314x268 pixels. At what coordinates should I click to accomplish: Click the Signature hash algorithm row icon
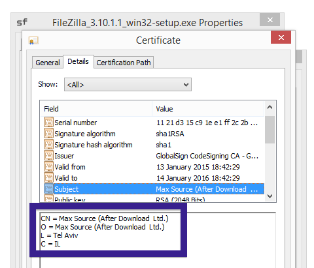coord(48,144)
